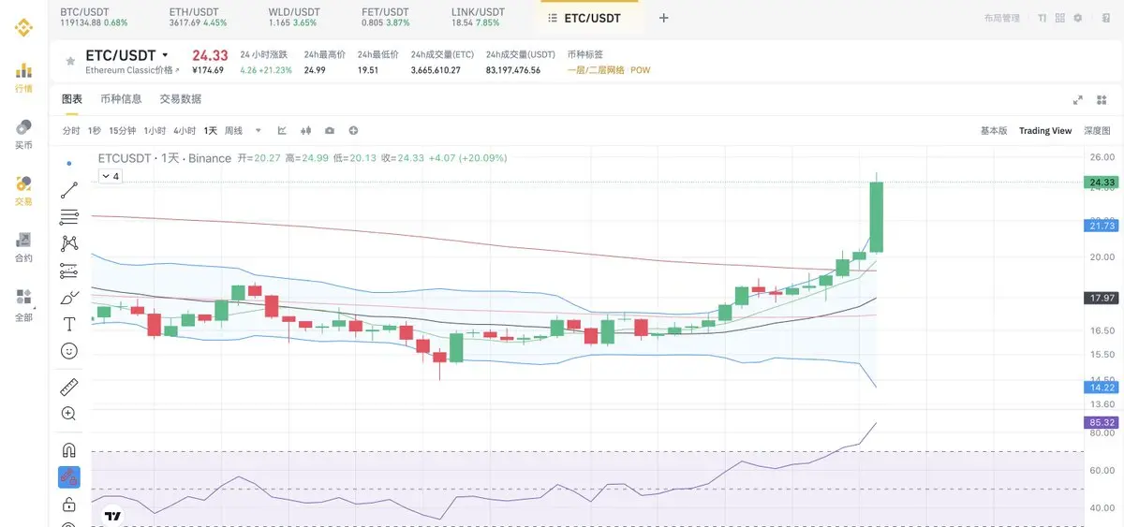Viewport: 1124px width, 527px height.
Task: Switch chart to 深度图 depth view
Action: tap(1097, 131)
